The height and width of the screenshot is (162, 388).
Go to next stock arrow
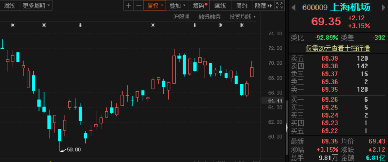click(384, 8)
